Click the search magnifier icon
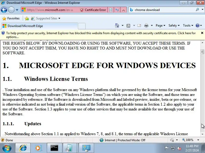The image size is (205, 153). pos(197,10)
